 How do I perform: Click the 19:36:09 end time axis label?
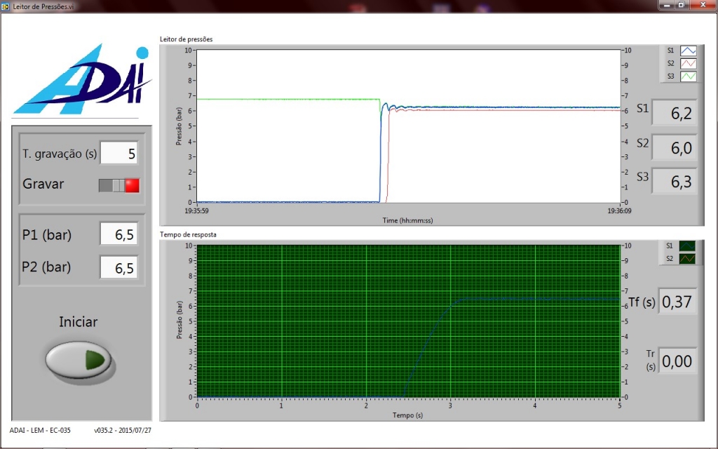(x=621, y=210)
